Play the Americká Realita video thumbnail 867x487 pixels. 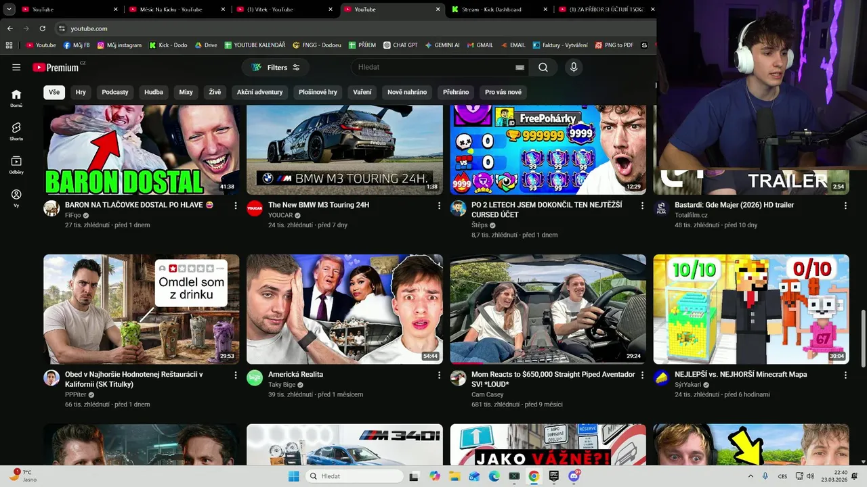(x=345, y=309)
